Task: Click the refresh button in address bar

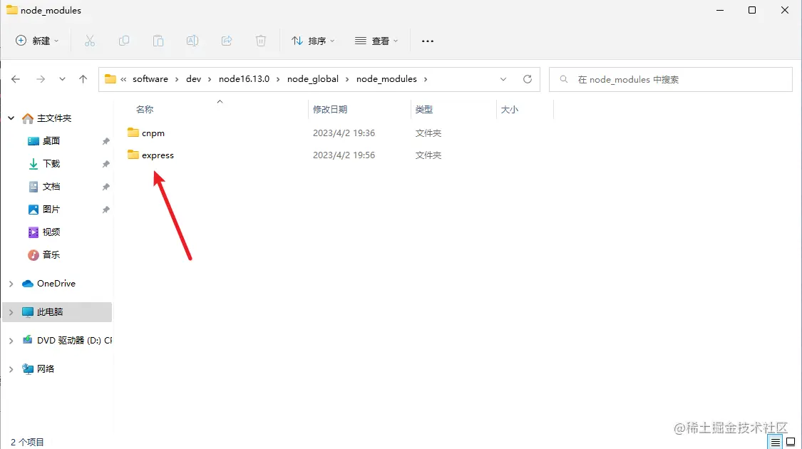Action: tap(528, 79)
